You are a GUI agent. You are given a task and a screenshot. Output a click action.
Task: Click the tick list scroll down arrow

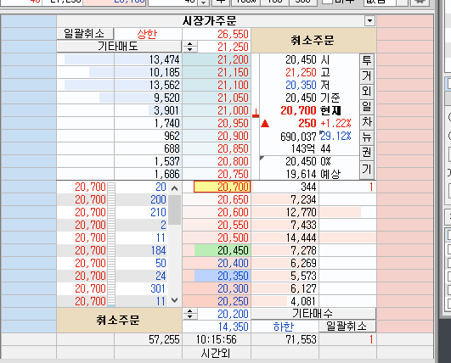(175, 300)
